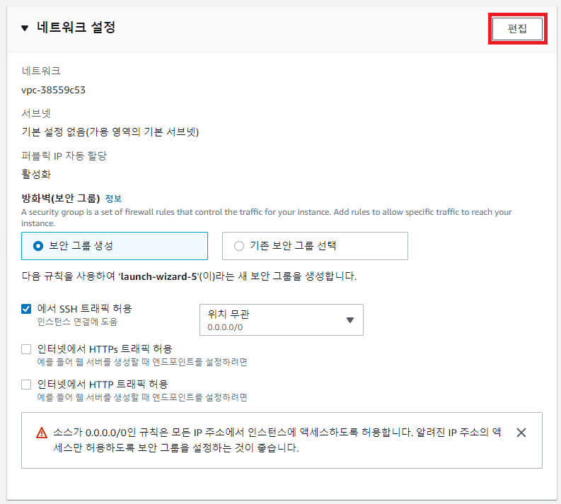The height and width of the screenshot is (504, 561).
Task: Open the 위치 무관 source dropdown
Action: click(281, 320)
